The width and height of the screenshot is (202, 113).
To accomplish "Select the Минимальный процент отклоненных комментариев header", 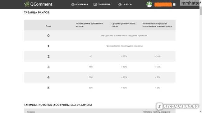I will click(x=157, y=25).
